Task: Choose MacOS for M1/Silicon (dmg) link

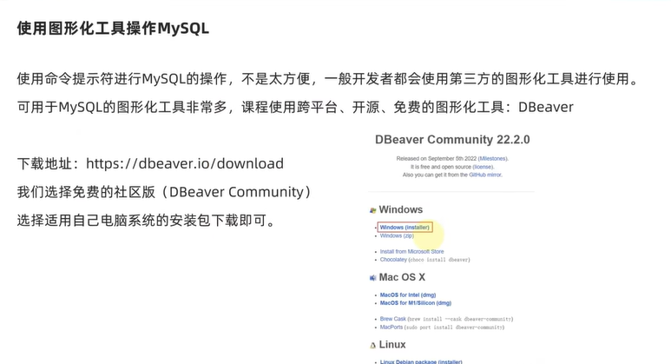Action: point(416,303)
